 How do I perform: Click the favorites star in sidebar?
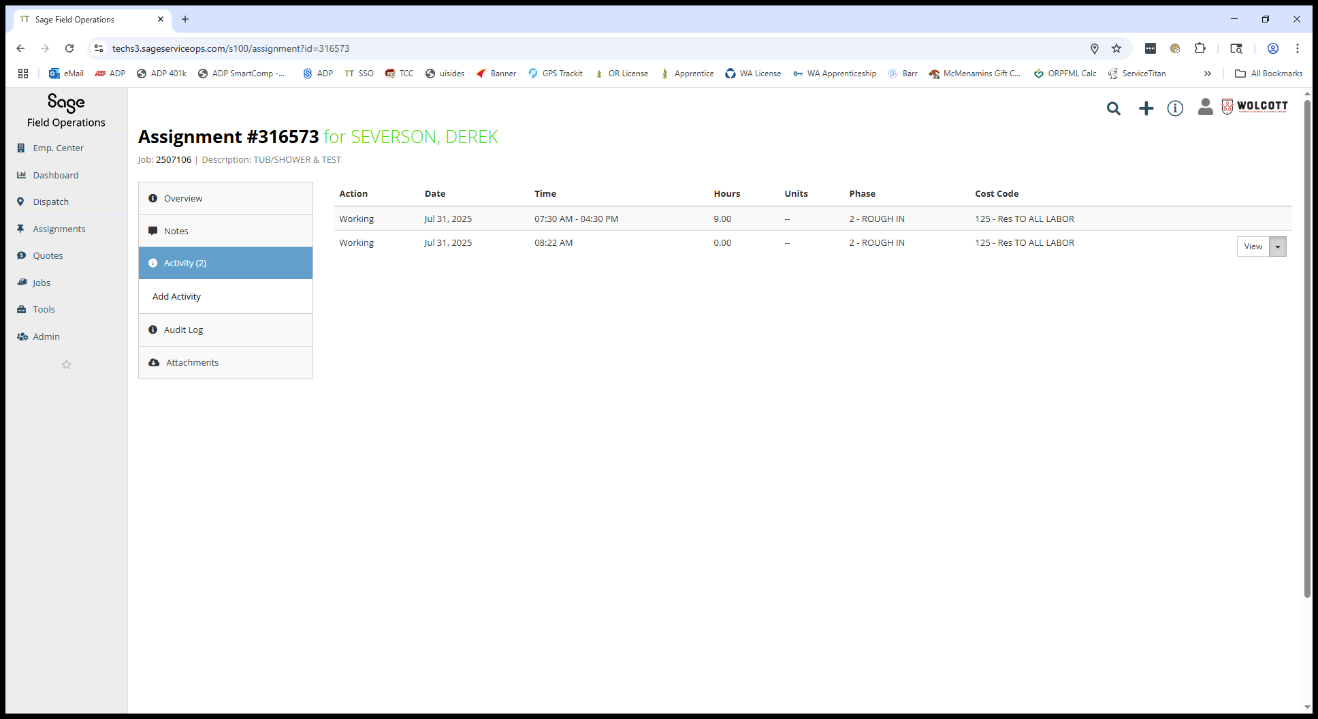(x=67, y=364)
